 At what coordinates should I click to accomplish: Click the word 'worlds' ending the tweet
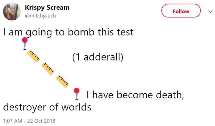pyautogui.click(x=76, y=107)
